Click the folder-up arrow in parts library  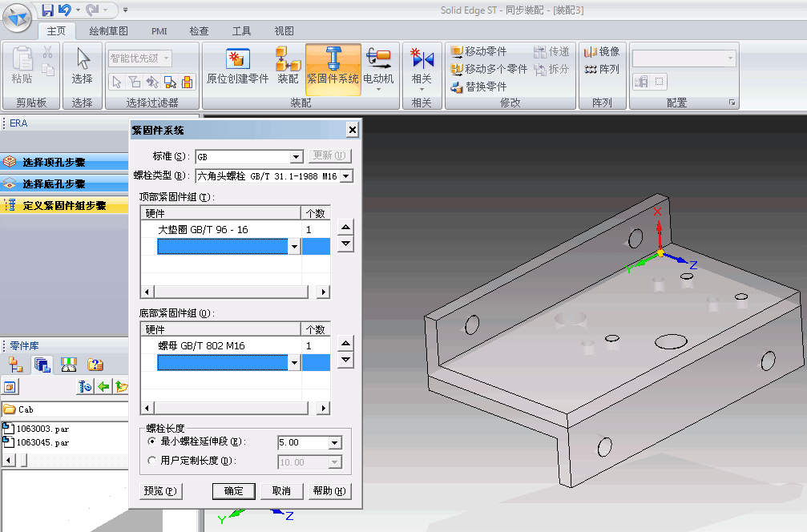pyautogui.click(x=122, y=386)
